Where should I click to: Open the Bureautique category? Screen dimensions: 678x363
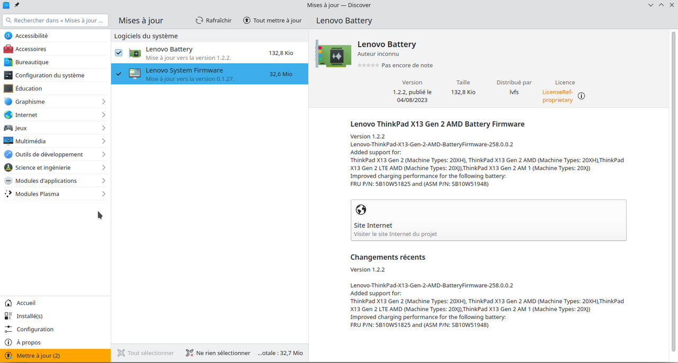click(x=55, y=62)
